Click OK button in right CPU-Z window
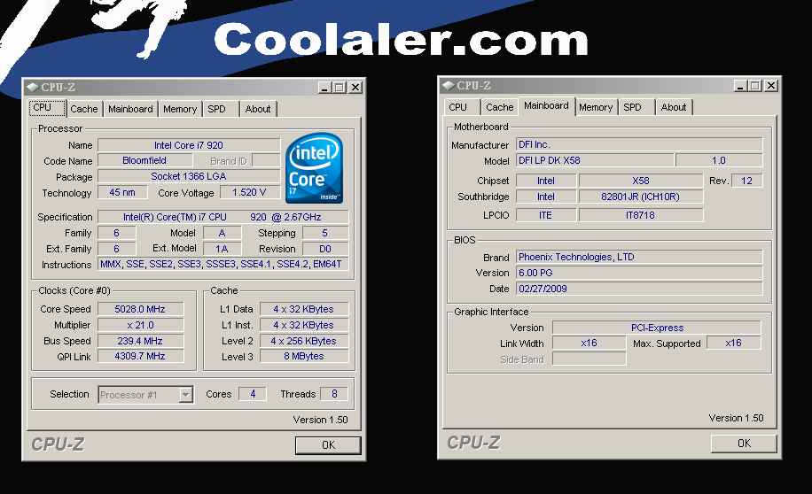Screen dimensions: 812x494 [744, 444]
